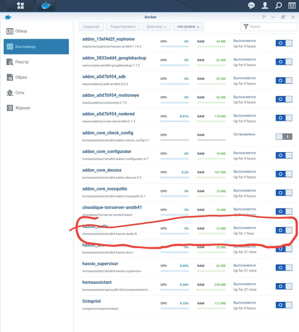Viewport: 299px width, 332px height.
Task: Open the Журнал section
Action: tap(36, 108)
